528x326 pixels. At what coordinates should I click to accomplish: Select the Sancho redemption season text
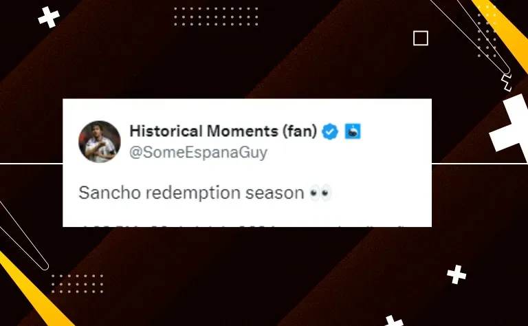click(x=191, y=193)
